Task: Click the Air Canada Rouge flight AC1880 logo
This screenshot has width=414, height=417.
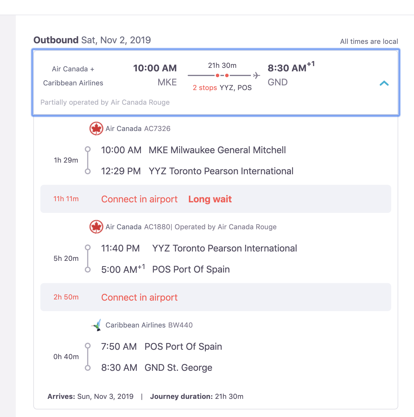Action: tap(96, 227)
